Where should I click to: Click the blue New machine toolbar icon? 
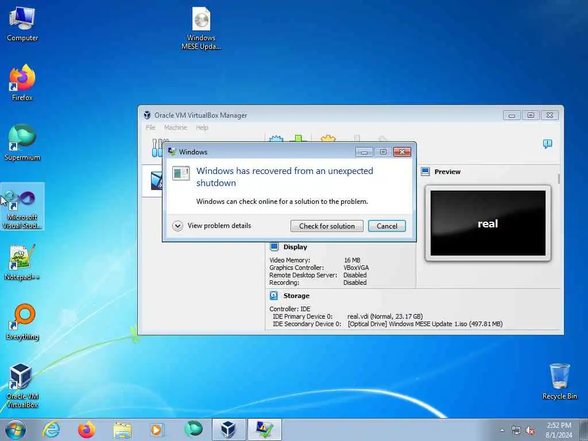(x=276, y=138)
